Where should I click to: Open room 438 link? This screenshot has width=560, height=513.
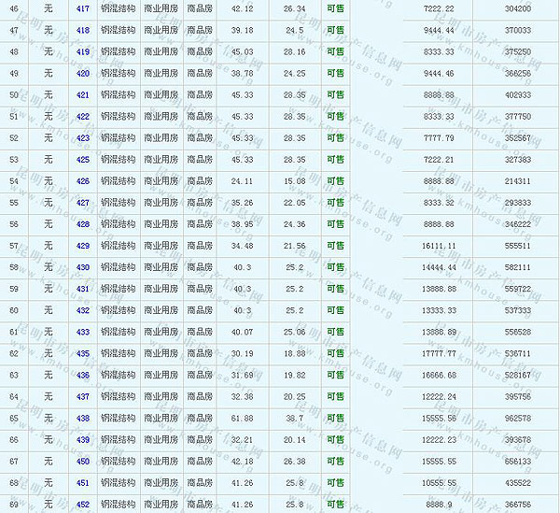click(x=83, y=418)
